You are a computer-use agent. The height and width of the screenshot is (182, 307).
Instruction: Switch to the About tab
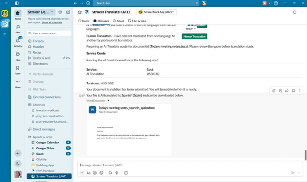119,21
